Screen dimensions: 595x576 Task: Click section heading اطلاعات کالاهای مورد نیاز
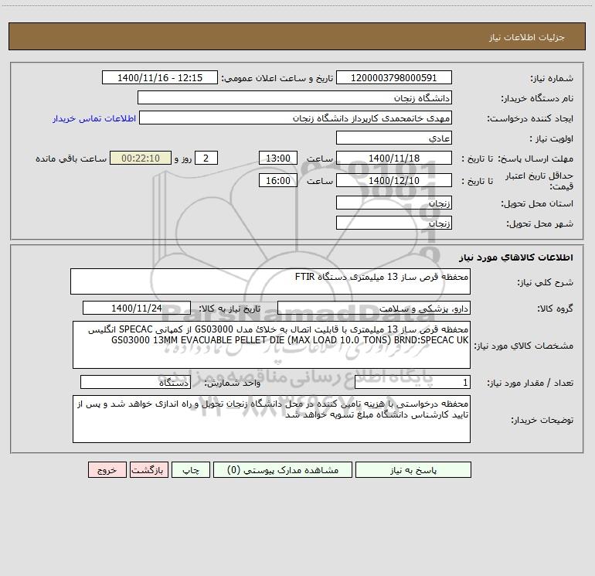pos(516,257)
